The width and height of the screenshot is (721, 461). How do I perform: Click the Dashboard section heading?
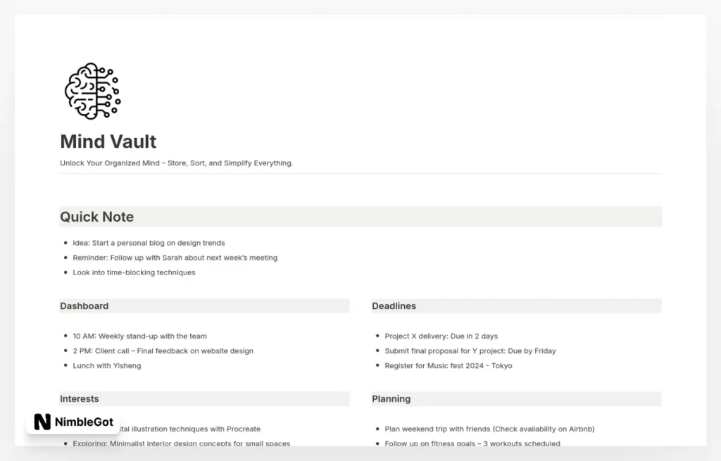(84, 306)
